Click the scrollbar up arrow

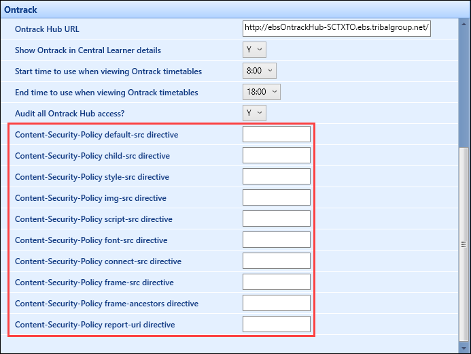coord(464,24)
